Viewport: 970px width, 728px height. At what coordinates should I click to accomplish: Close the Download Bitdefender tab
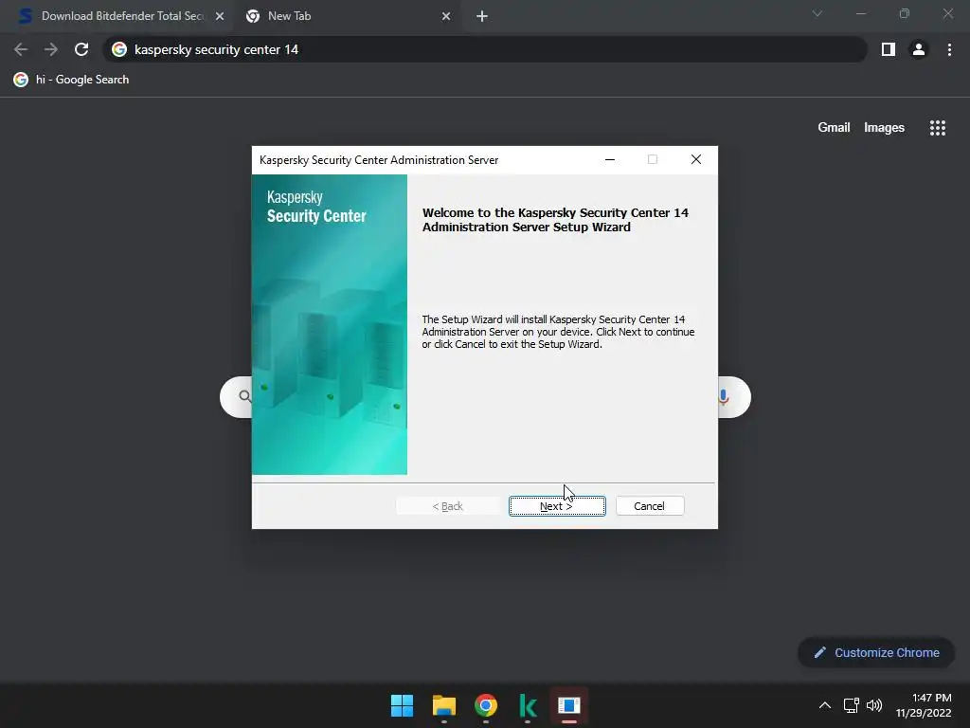220,16
